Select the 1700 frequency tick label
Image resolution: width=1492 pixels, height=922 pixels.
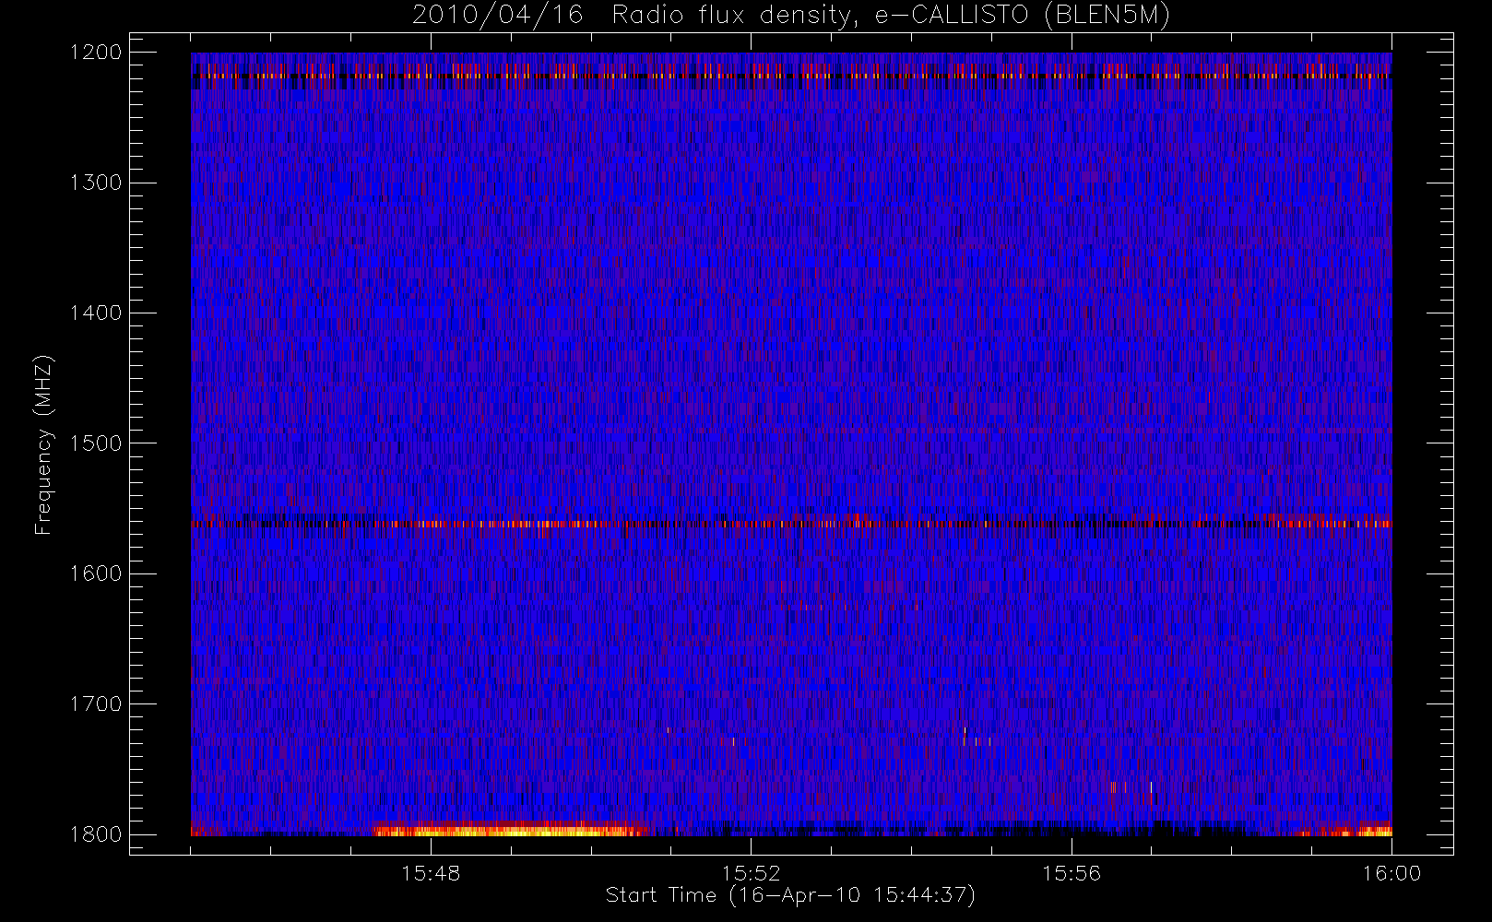pos(96,703)
